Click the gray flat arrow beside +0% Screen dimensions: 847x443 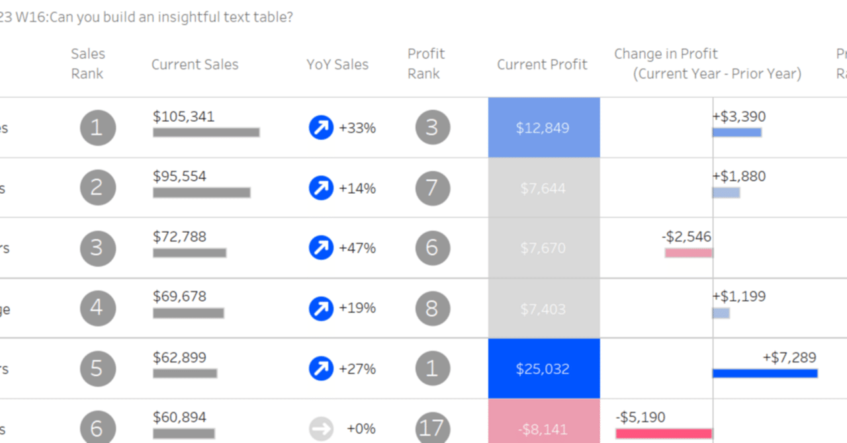(321, 428)
